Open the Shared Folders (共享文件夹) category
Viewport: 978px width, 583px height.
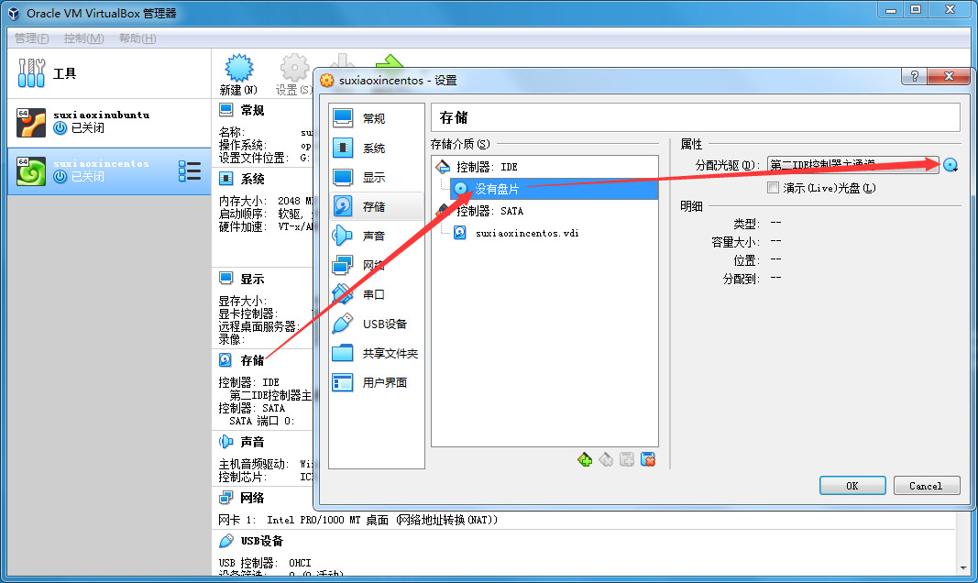pyautogui.click(x=376, y=353)
